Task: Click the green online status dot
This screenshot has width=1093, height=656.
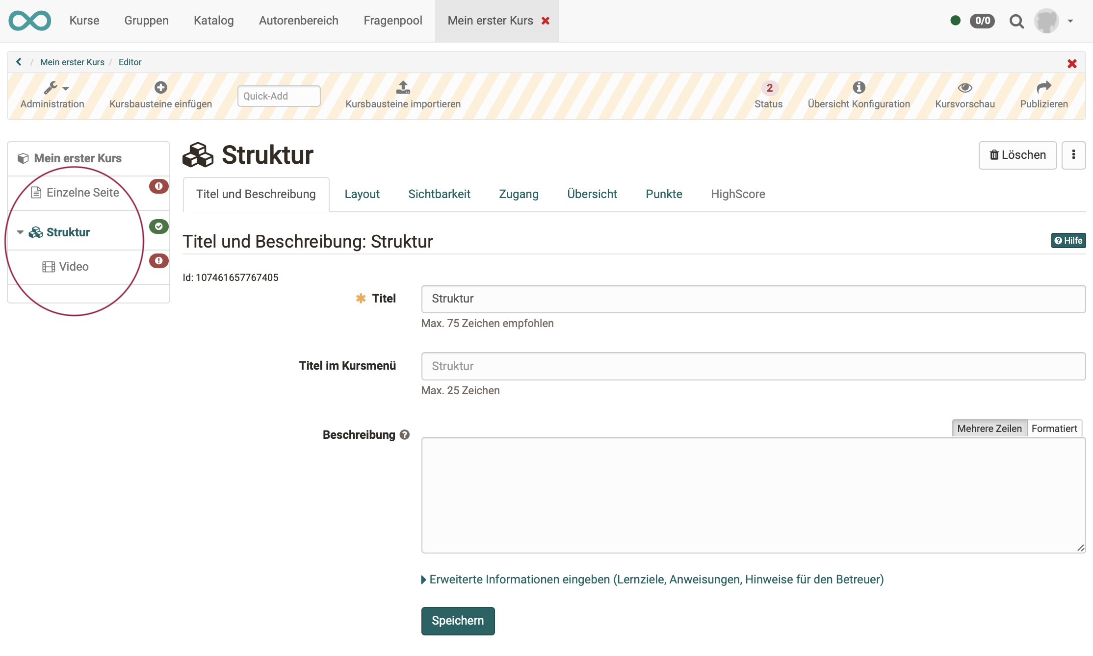Action: pyautogui.click(x=955, y=21)
